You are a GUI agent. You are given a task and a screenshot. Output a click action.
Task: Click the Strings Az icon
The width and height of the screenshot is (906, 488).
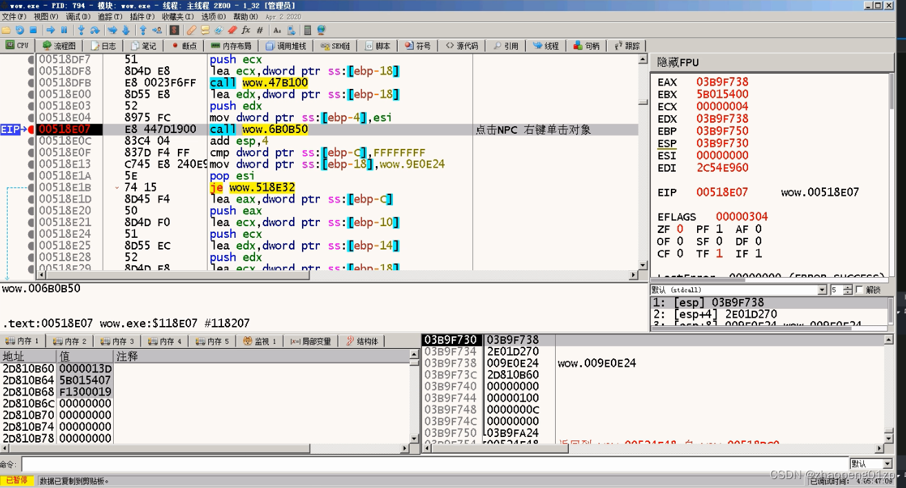tap(277, 30)
